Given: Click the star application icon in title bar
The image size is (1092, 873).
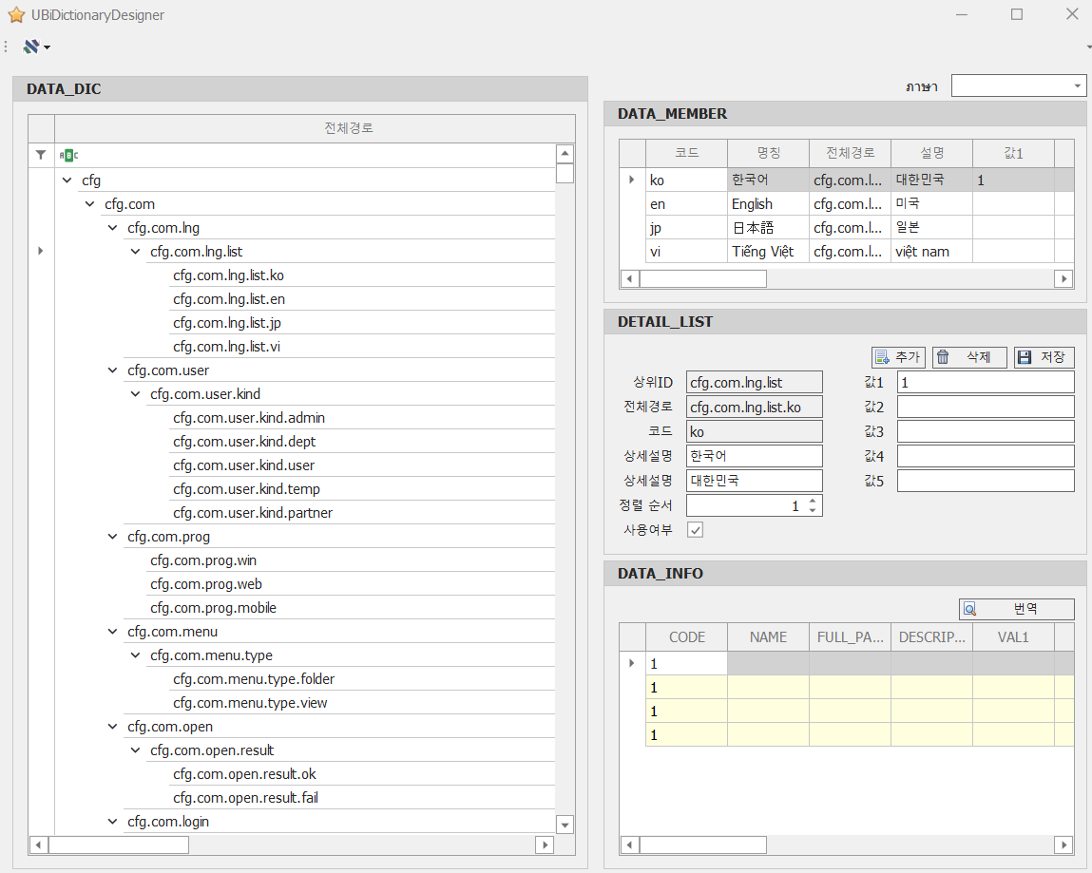Looking at the screenshot, I should (16, 14).
